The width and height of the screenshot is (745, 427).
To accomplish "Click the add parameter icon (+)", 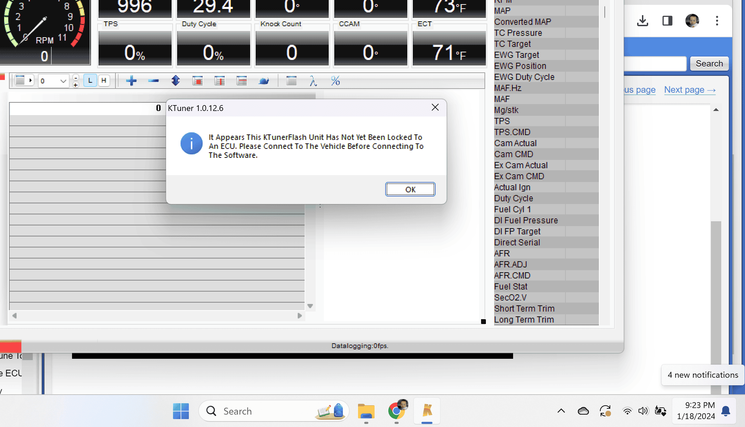I will (x=132, y=81).
